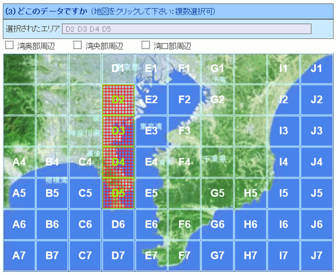The image size is (336, 275).
Task: Deselect the highlighted D3 map cell
Action: (118, 131)
